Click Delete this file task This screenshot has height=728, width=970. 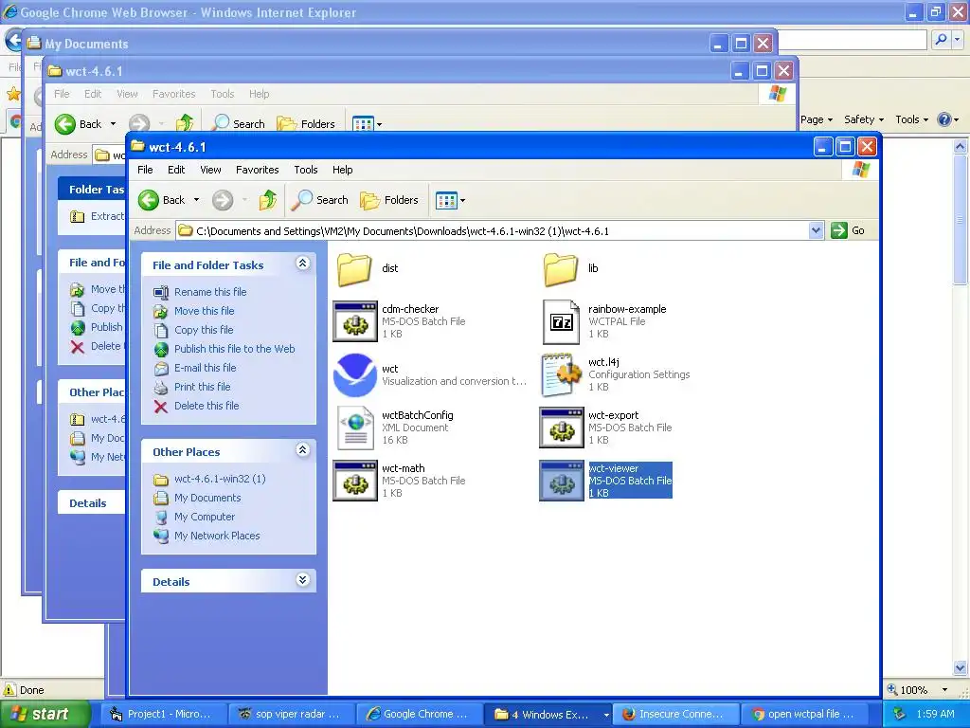(x=207, y=406)
